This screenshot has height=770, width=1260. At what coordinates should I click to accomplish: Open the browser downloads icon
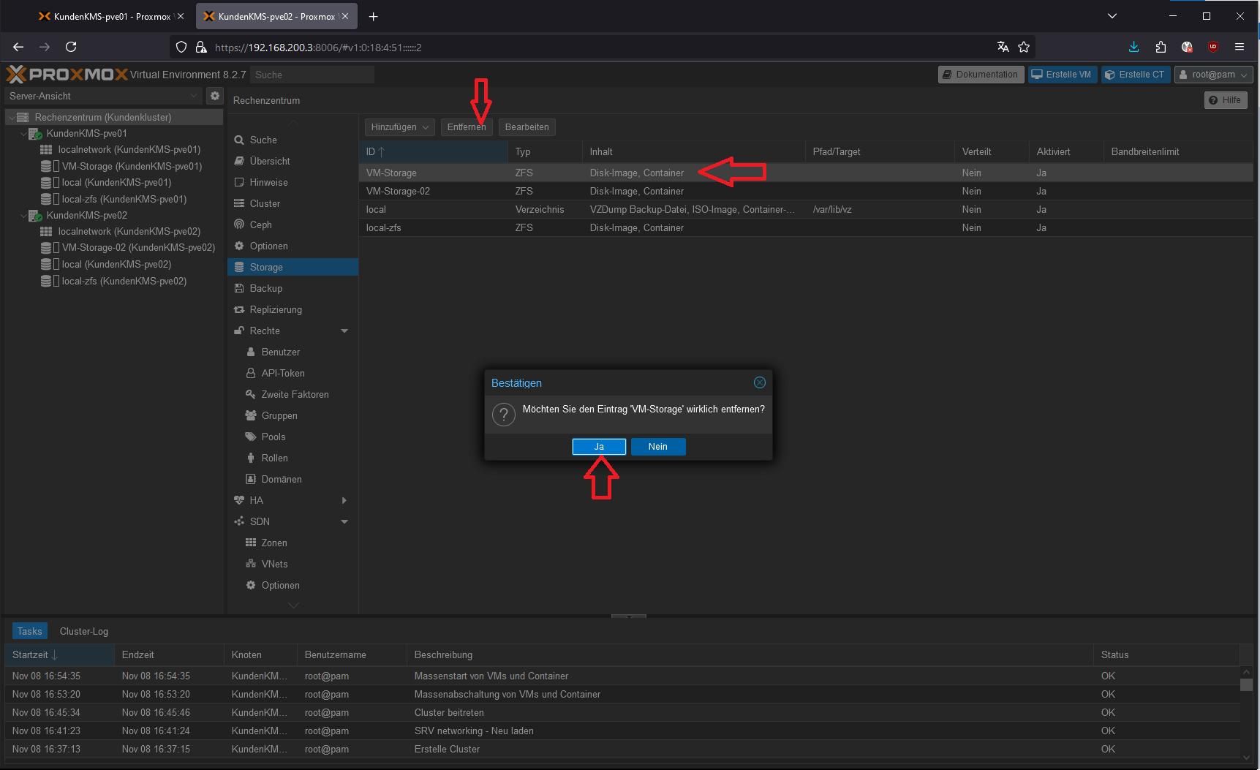[1133, 47]
